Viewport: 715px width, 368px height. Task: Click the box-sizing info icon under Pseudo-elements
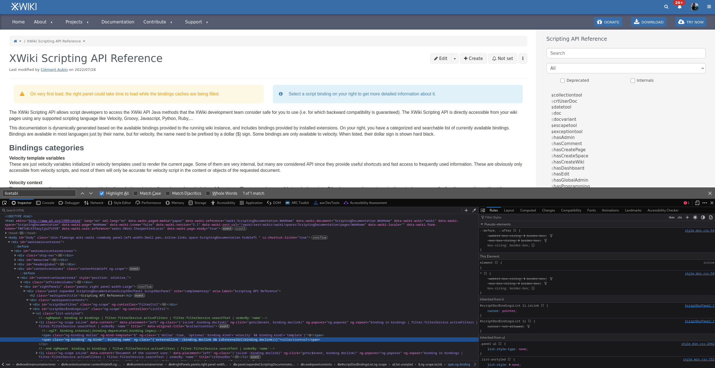pyautogui.click(x=533, y=246)
